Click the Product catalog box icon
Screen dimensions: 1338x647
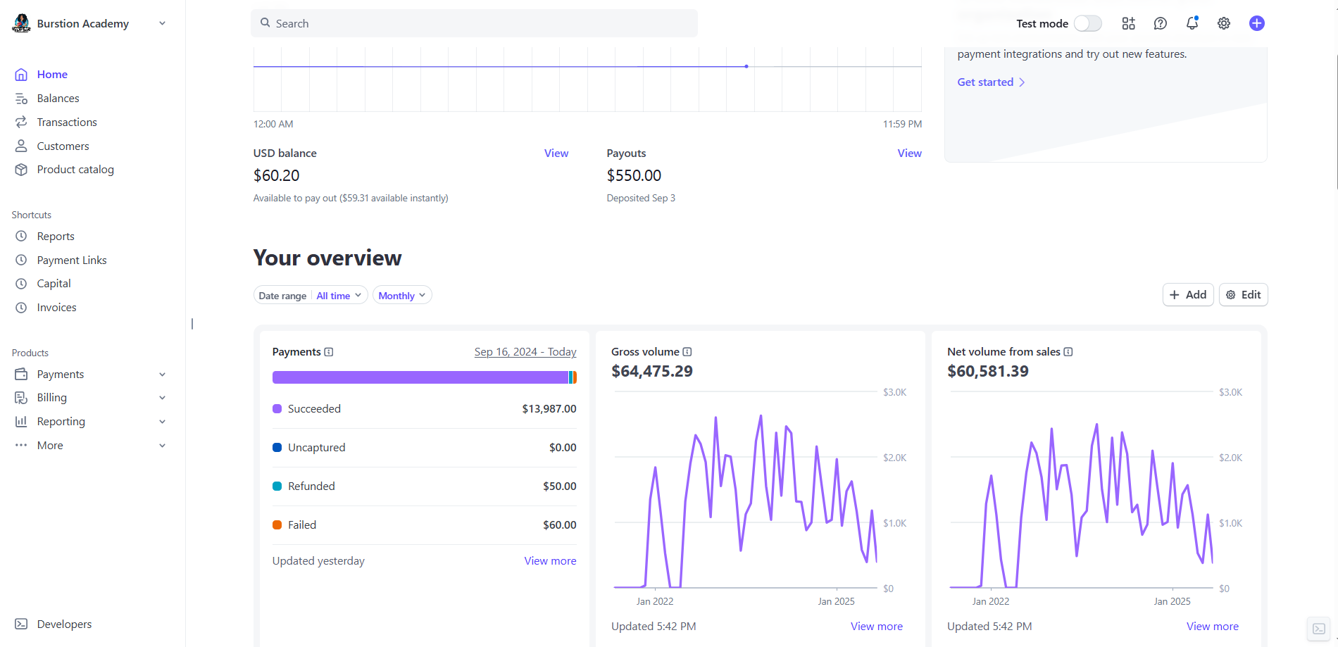[21, 170]
